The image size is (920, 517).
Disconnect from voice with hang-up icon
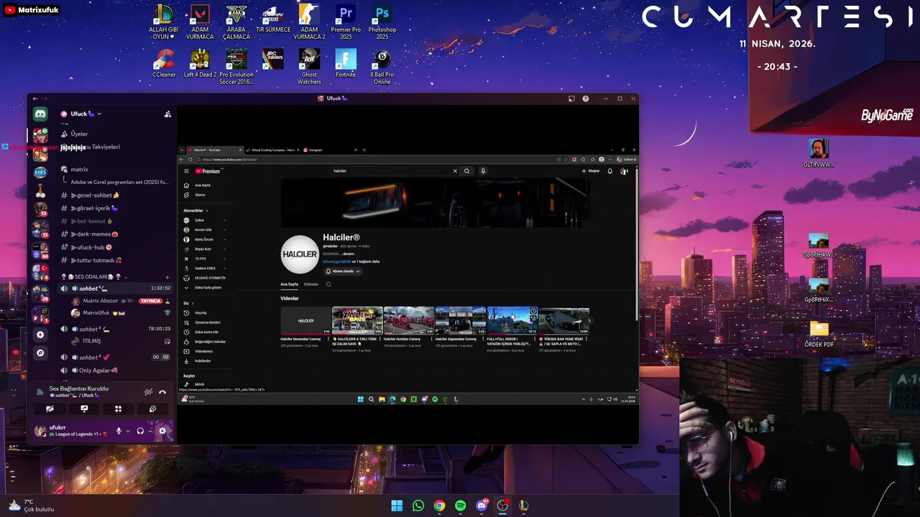pyautogui.click(x=162, y=392)
